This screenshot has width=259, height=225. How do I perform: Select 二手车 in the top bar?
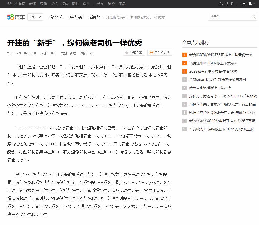coord(99,4)
